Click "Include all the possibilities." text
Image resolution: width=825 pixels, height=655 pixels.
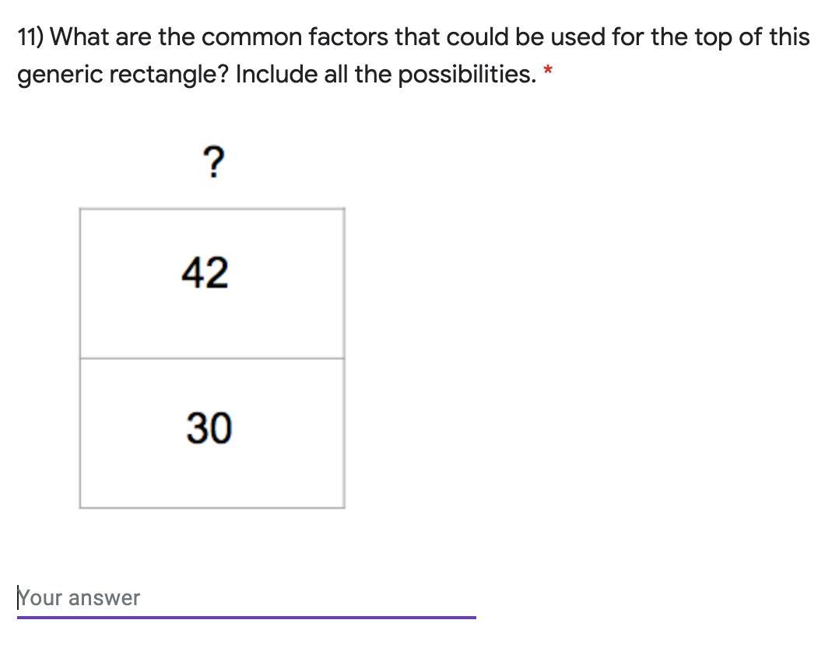(386, 75)
